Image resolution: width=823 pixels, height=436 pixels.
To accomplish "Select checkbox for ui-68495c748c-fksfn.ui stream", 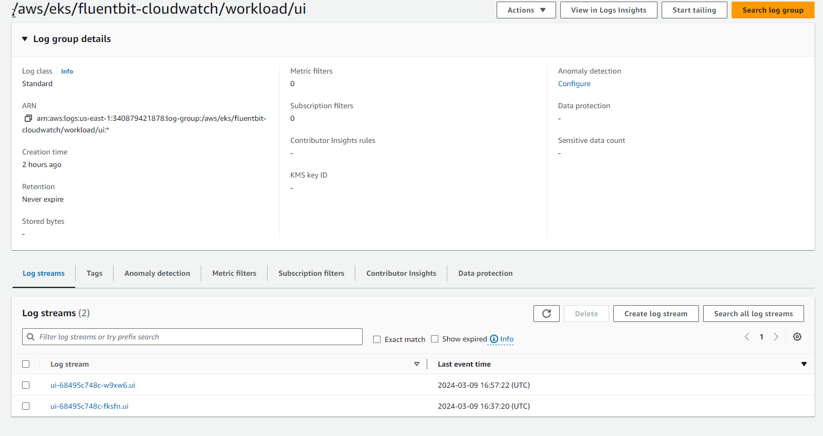I will point(26,406).
